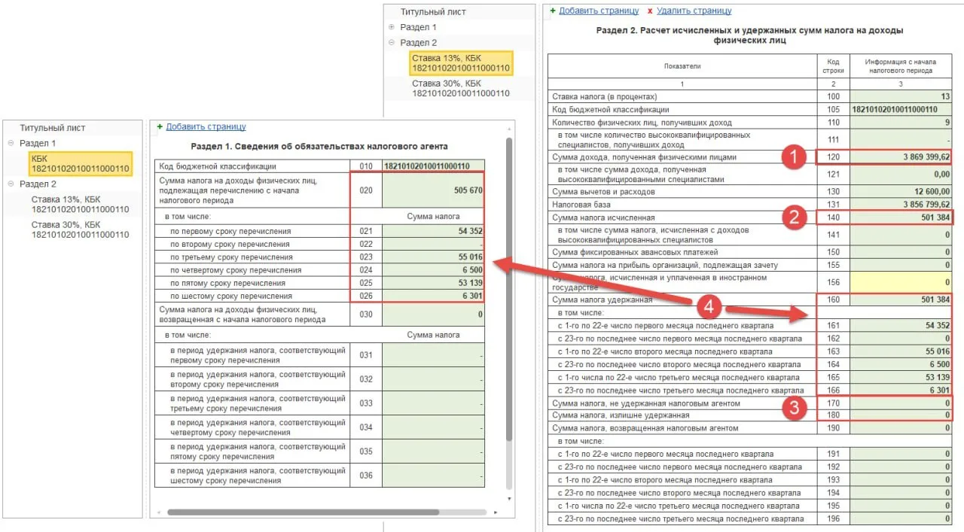Click the empty value cell of line 022
The height and width of the screenshot is (532, 964).
[433, 244]
